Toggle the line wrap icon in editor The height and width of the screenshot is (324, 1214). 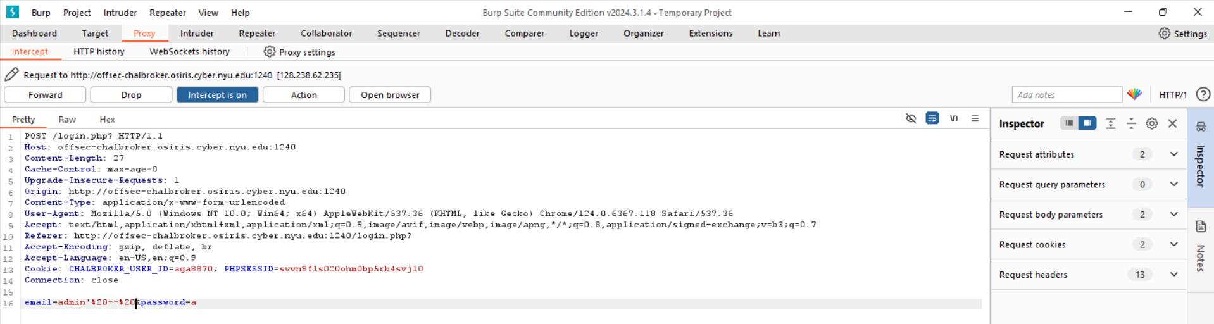coord(932,118)
